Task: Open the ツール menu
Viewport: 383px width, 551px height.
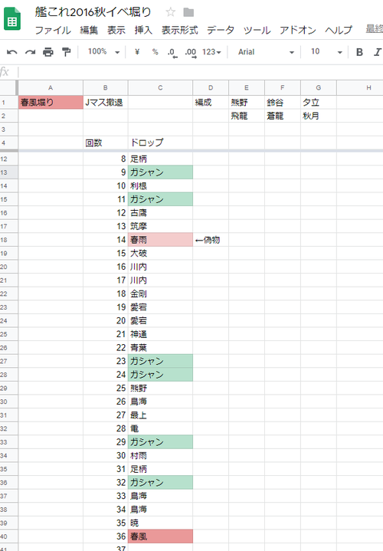Action: (x=257, y=30)
